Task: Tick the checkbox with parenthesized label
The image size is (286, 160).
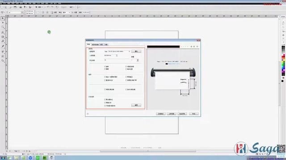Action: point(105,77)
